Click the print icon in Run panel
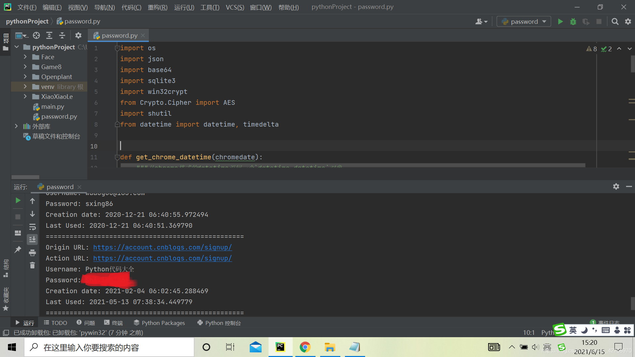The height and width of the screenshot is (357, 635). (32, 253)
